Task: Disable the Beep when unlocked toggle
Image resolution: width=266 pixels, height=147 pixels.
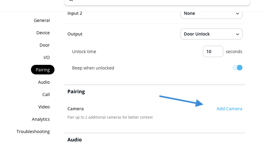Action: (238, 68)
